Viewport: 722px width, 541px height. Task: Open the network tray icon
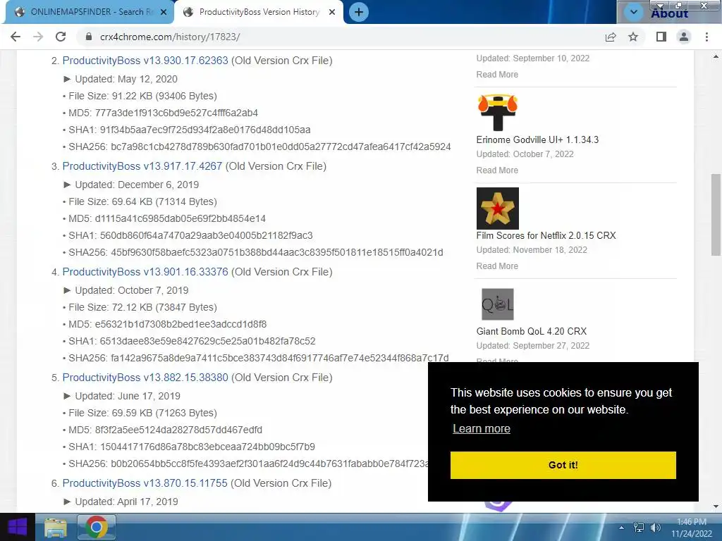coord(639,528)
